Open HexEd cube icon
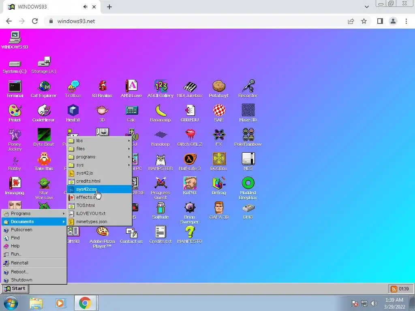Viewport: 415px width, 311px height. coord(73,113)
